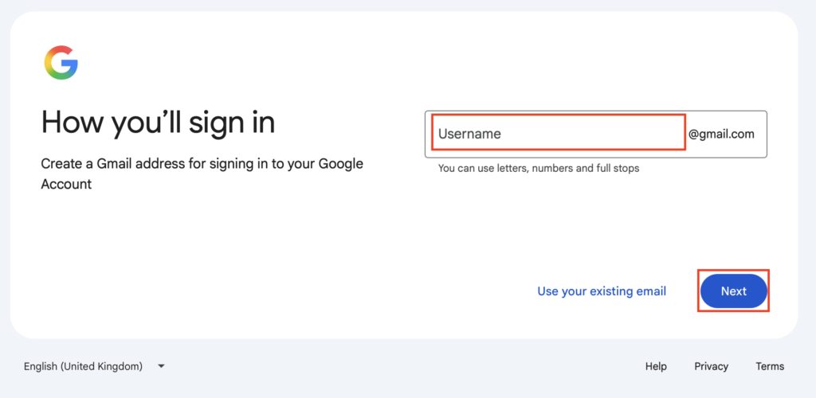Click the "Create a Gmail address" description text
The image size is (816, 398).
coord(202,174)
